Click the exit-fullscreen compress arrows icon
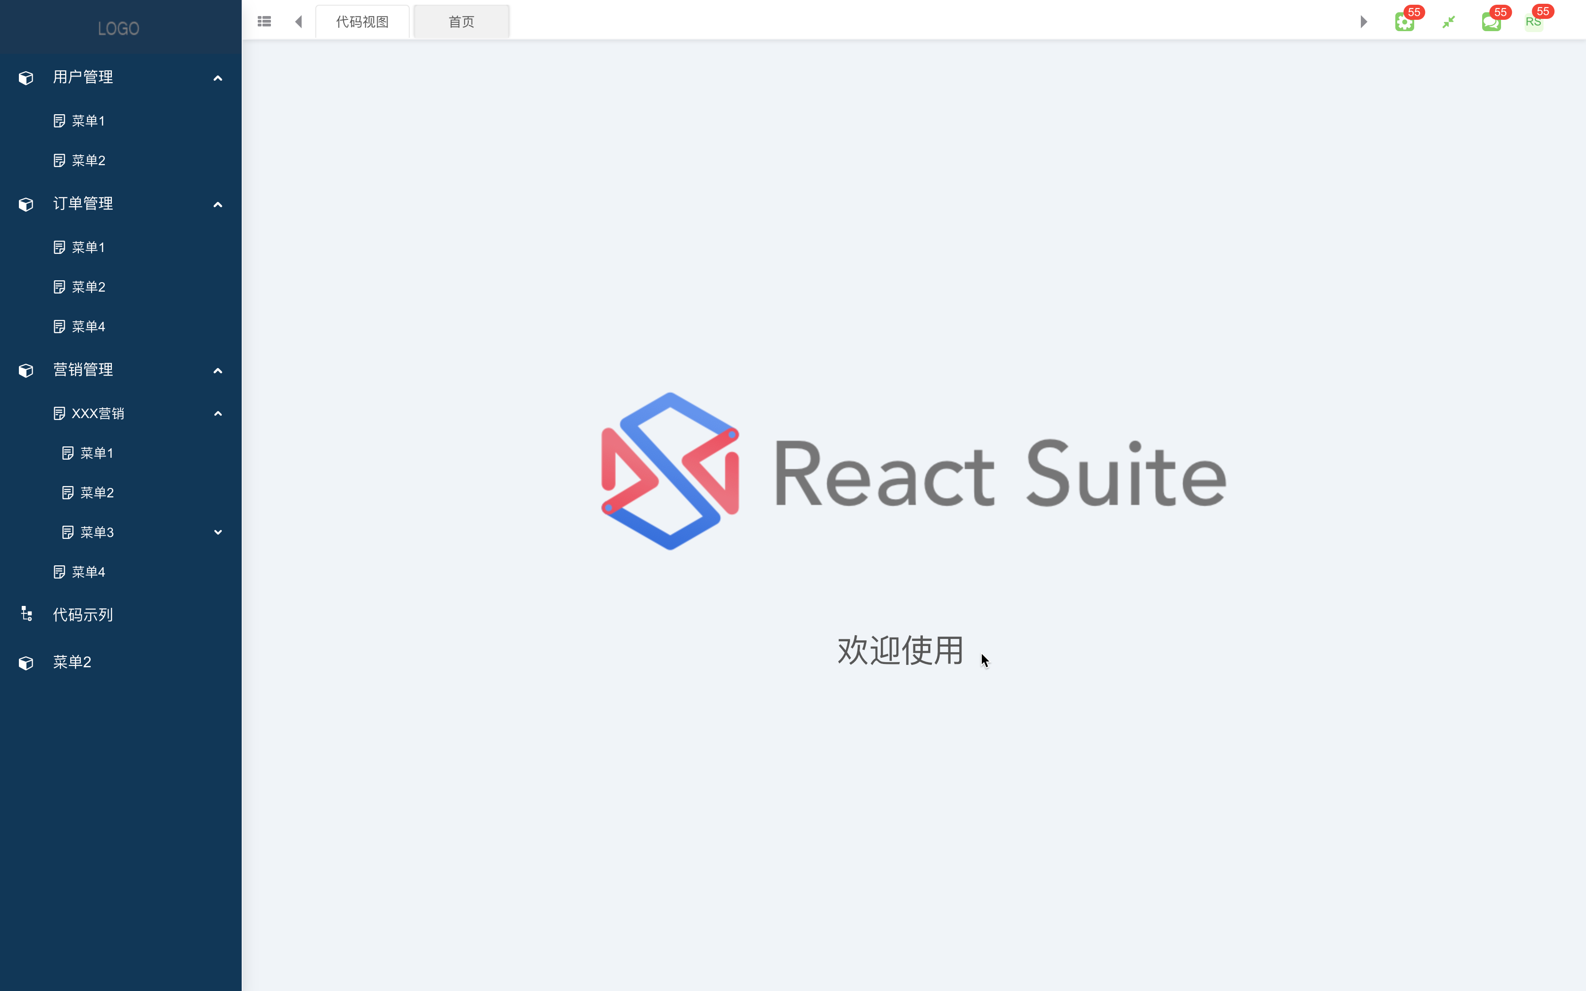Image resolution: width=1586 pixels, height=991 pixels. coord(1448,22)
